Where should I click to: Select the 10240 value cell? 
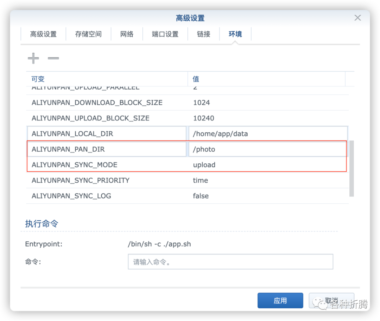pyautogui.click(x=204, y=118)
